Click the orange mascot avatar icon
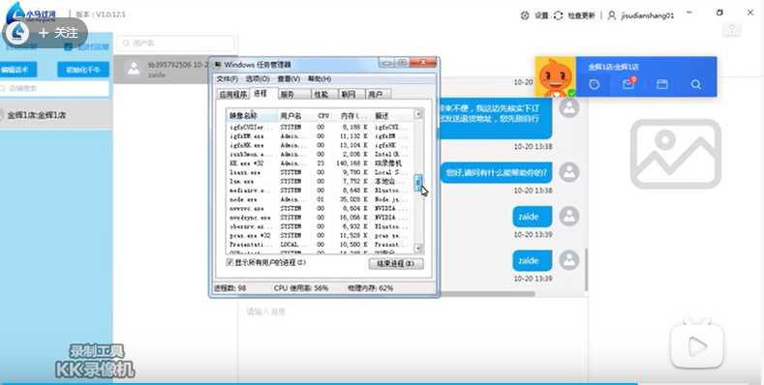Viewport: 764px width, 385px height. point(556,76)
